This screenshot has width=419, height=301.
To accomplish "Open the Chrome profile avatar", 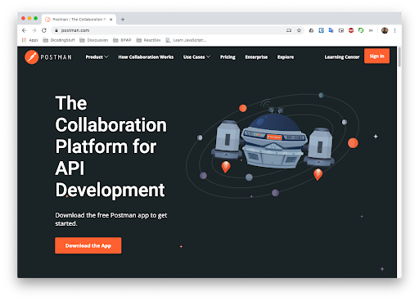I will (385, 30).
